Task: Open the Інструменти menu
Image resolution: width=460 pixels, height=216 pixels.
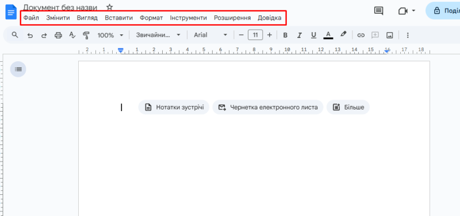Action: [189, 18]
